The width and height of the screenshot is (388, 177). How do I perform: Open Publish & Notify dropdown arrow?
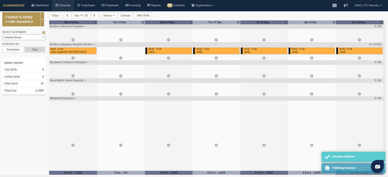[42, 19]
